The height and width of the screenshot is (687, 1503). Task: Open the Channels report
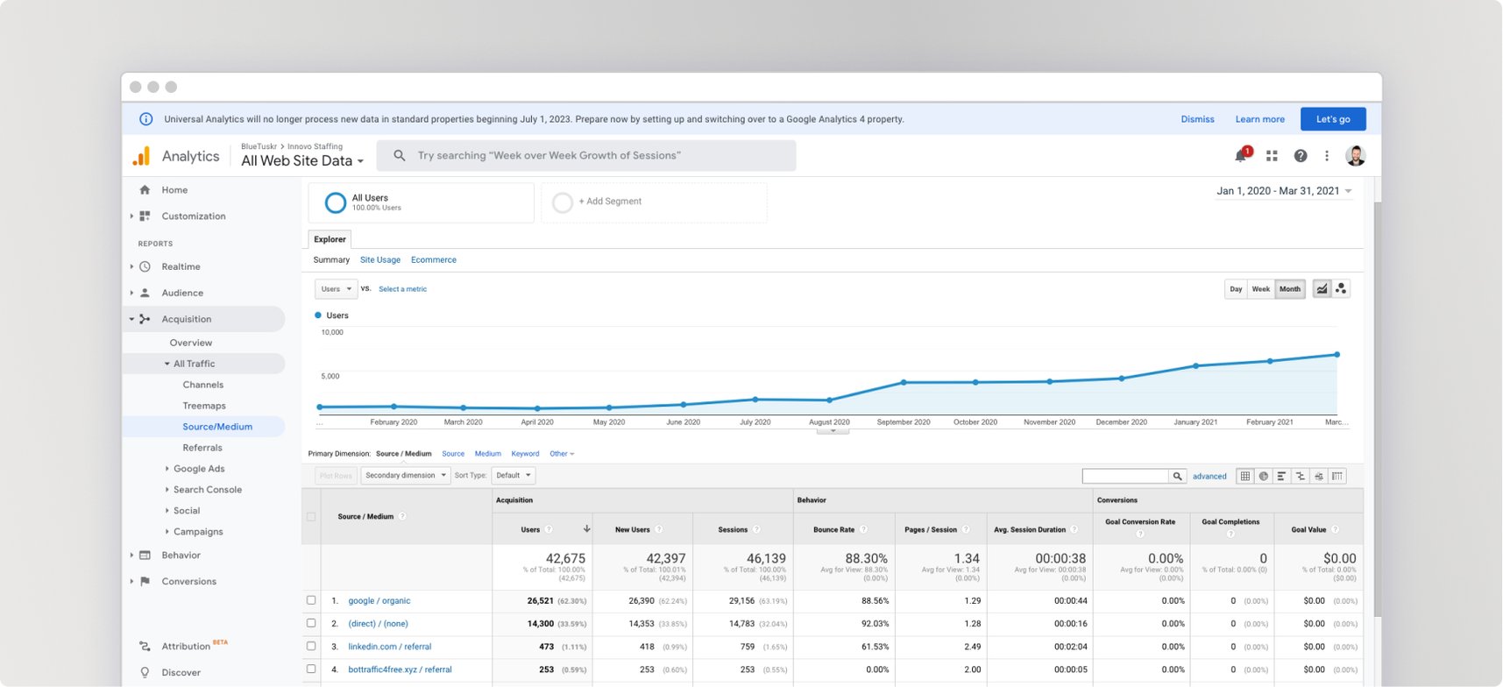point(203,385)
